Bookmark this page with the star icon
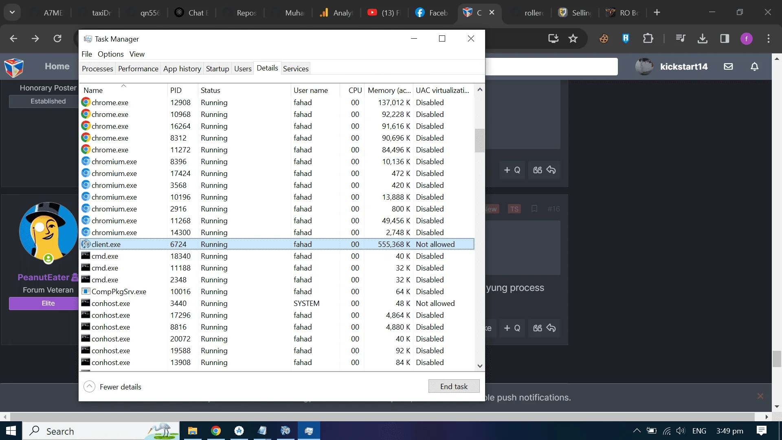This screenshot has width=782, height=440. [x=573, y=39]
